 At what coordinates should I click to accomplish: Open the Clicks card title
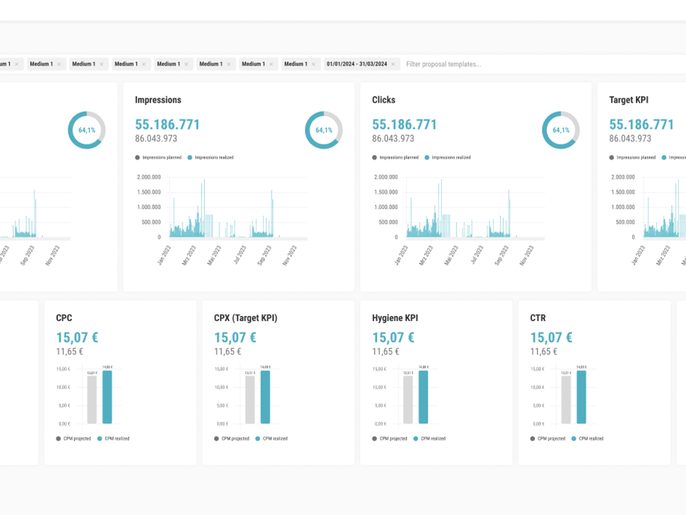coord(383,100)
